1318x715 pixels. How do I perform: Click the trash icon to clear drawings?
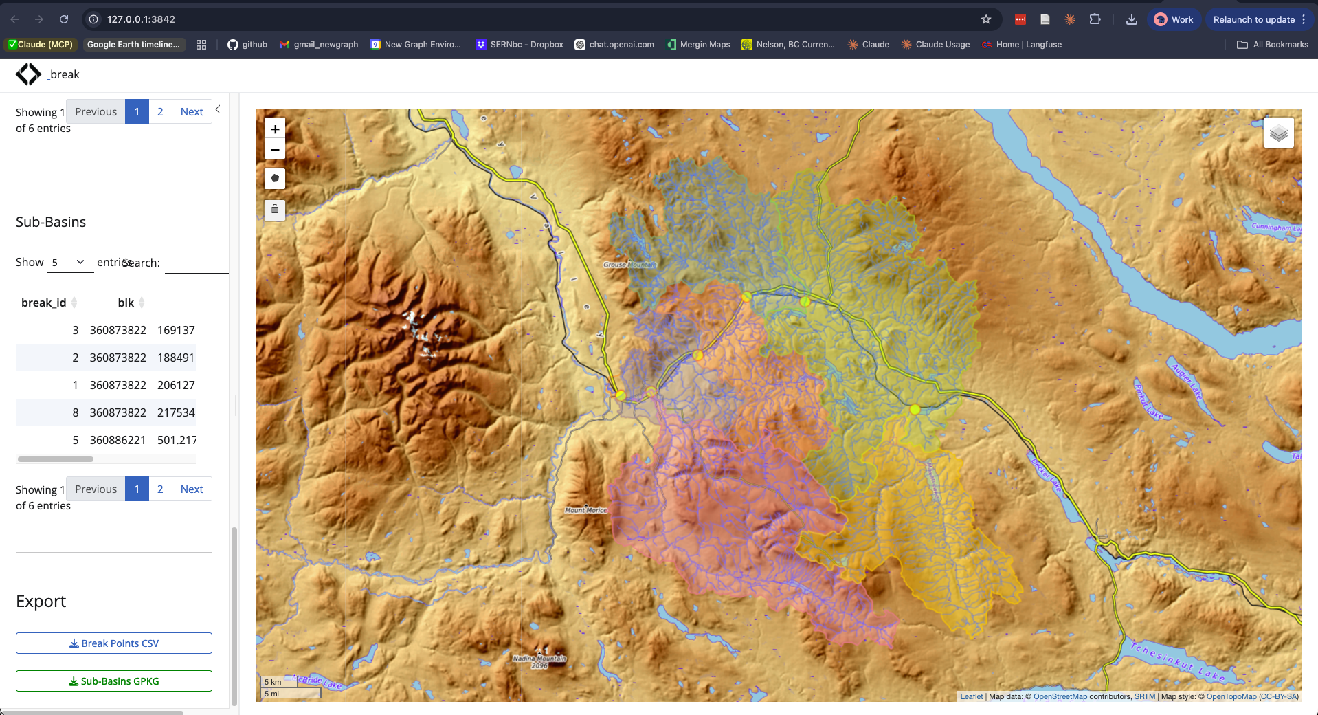point(274,210)
